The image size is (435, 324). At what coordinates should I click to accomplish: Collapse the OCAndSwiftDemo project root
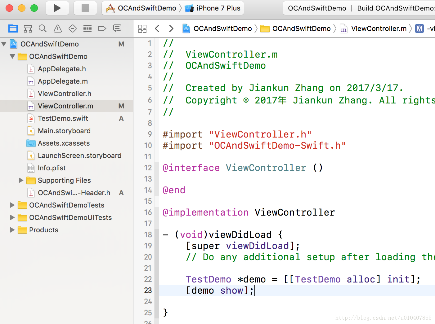pos(4,44)
